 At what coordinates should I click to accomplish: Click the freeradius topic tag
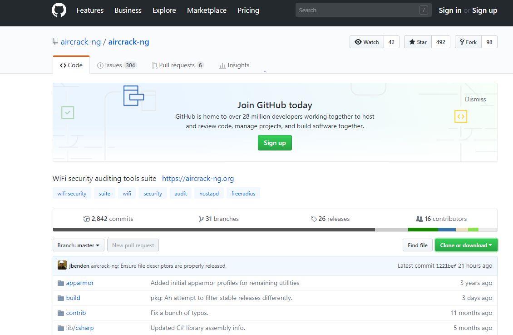tap(243, 194)
